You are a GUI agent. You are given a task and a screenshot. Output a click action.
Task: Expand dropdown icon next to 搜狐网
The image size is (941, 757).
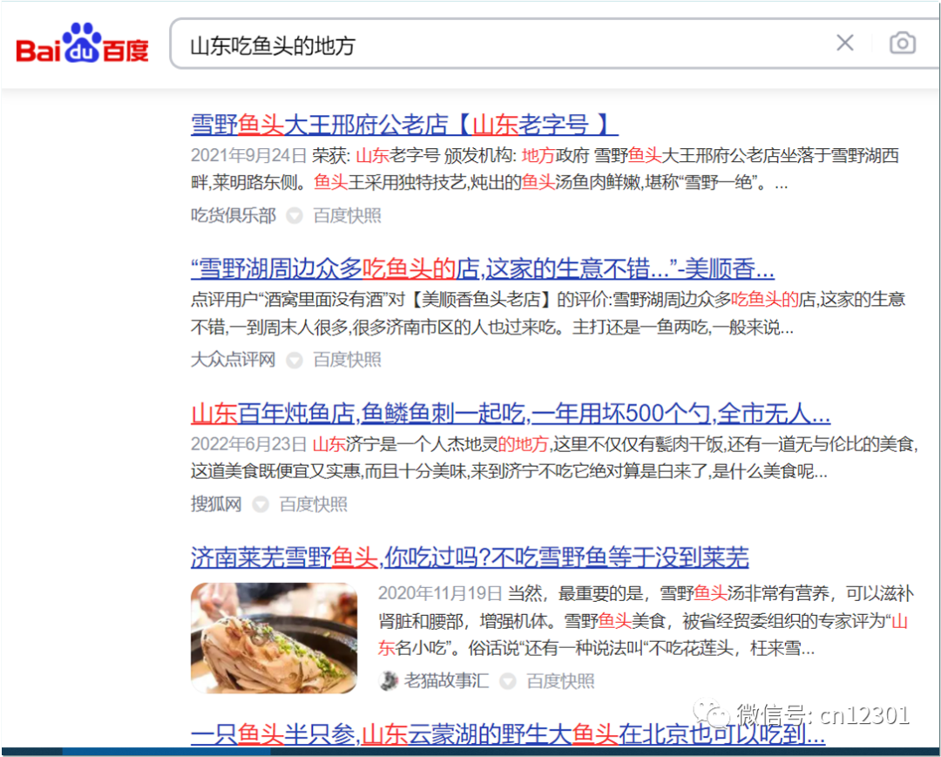coord(260,504)
